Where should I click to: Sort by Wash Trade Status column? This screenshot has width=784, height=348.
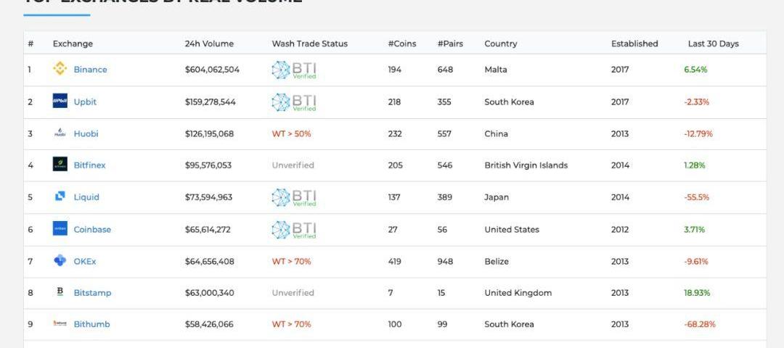[x=309, y=43]
